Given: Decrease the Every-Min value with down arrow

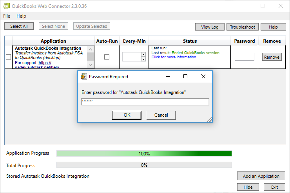Looking at the screenshot, I should 143,59.
